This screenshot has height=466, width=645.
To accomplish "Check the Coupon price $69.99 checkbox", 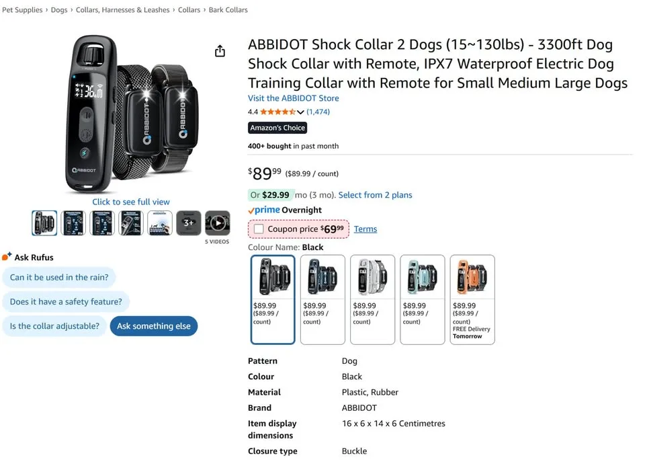I will click(x=258, y=229).
